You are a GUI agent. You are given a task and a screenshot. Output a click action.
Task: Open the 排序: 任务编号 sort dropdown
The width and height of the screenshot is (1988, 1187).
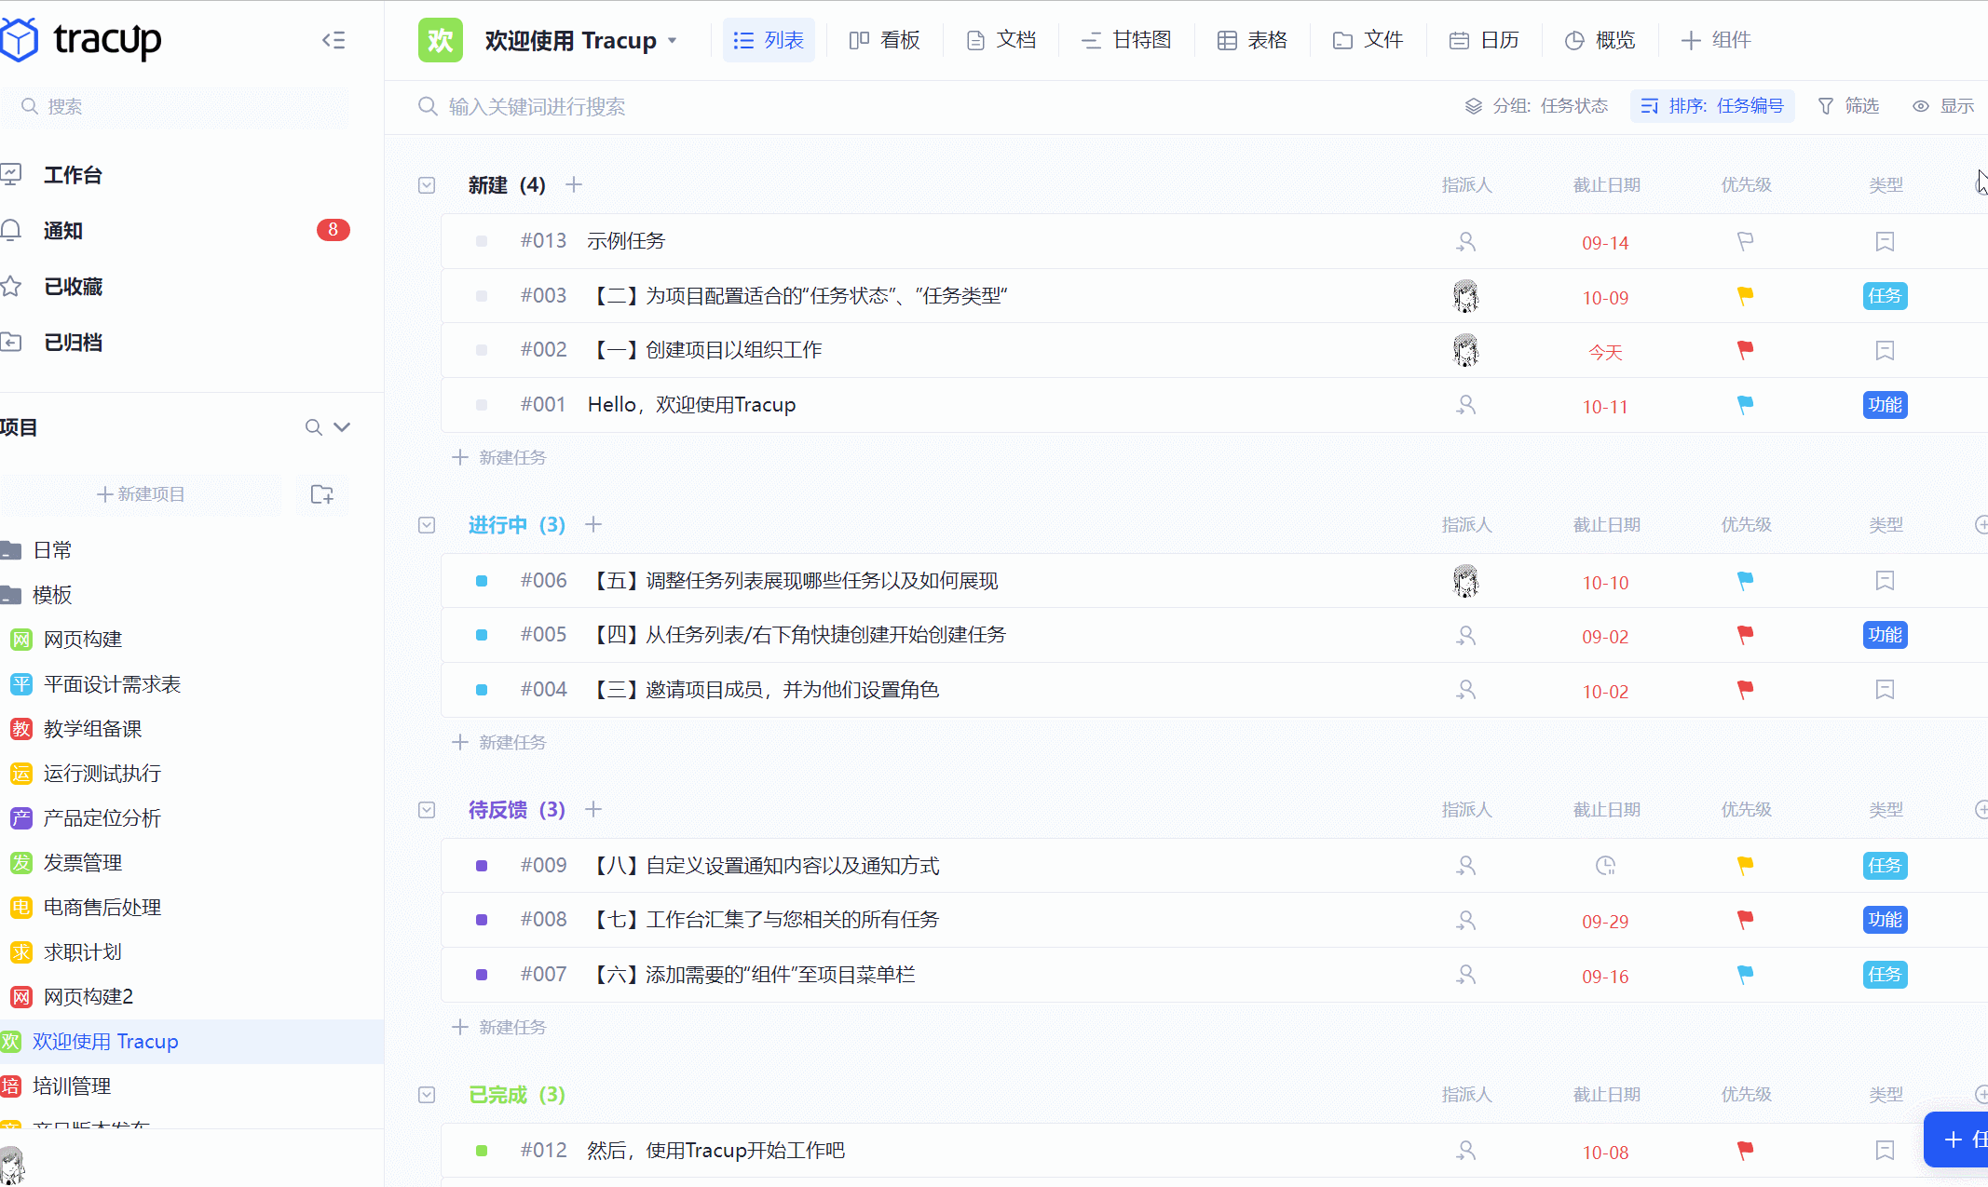click(x=1712, y=106)
